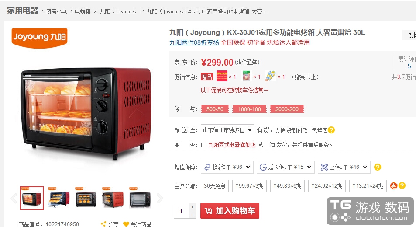This screenshot has width=416, height=227.
Task: Click the yellow question mark after 惠 icon
Action: (402, 185)
